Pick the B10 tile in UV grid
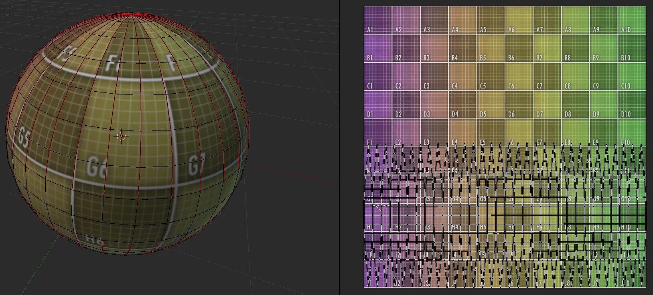Viewport: 653px width, 295px height. point(632,48)
